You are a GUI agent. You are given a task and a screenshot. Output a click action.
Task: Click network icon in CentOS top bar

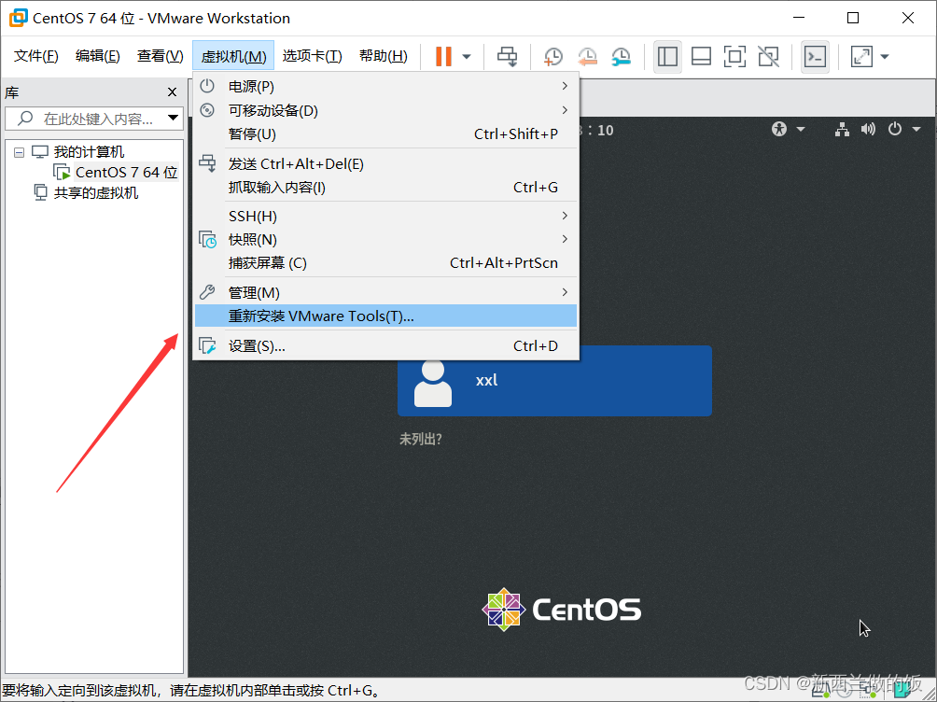point(842,129)
